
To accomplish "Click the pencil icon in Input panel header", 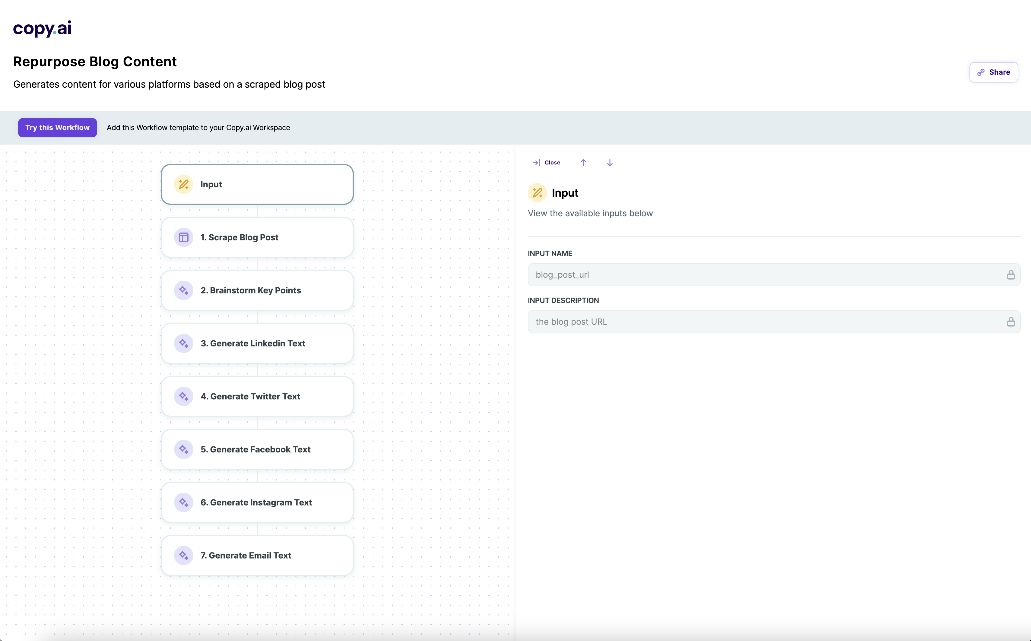I will [x=537, y=193].
